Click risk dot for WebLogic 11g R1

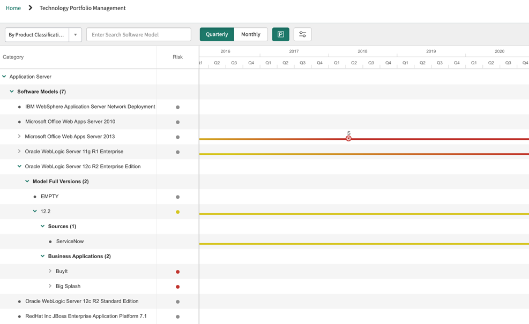coord(178,152)
